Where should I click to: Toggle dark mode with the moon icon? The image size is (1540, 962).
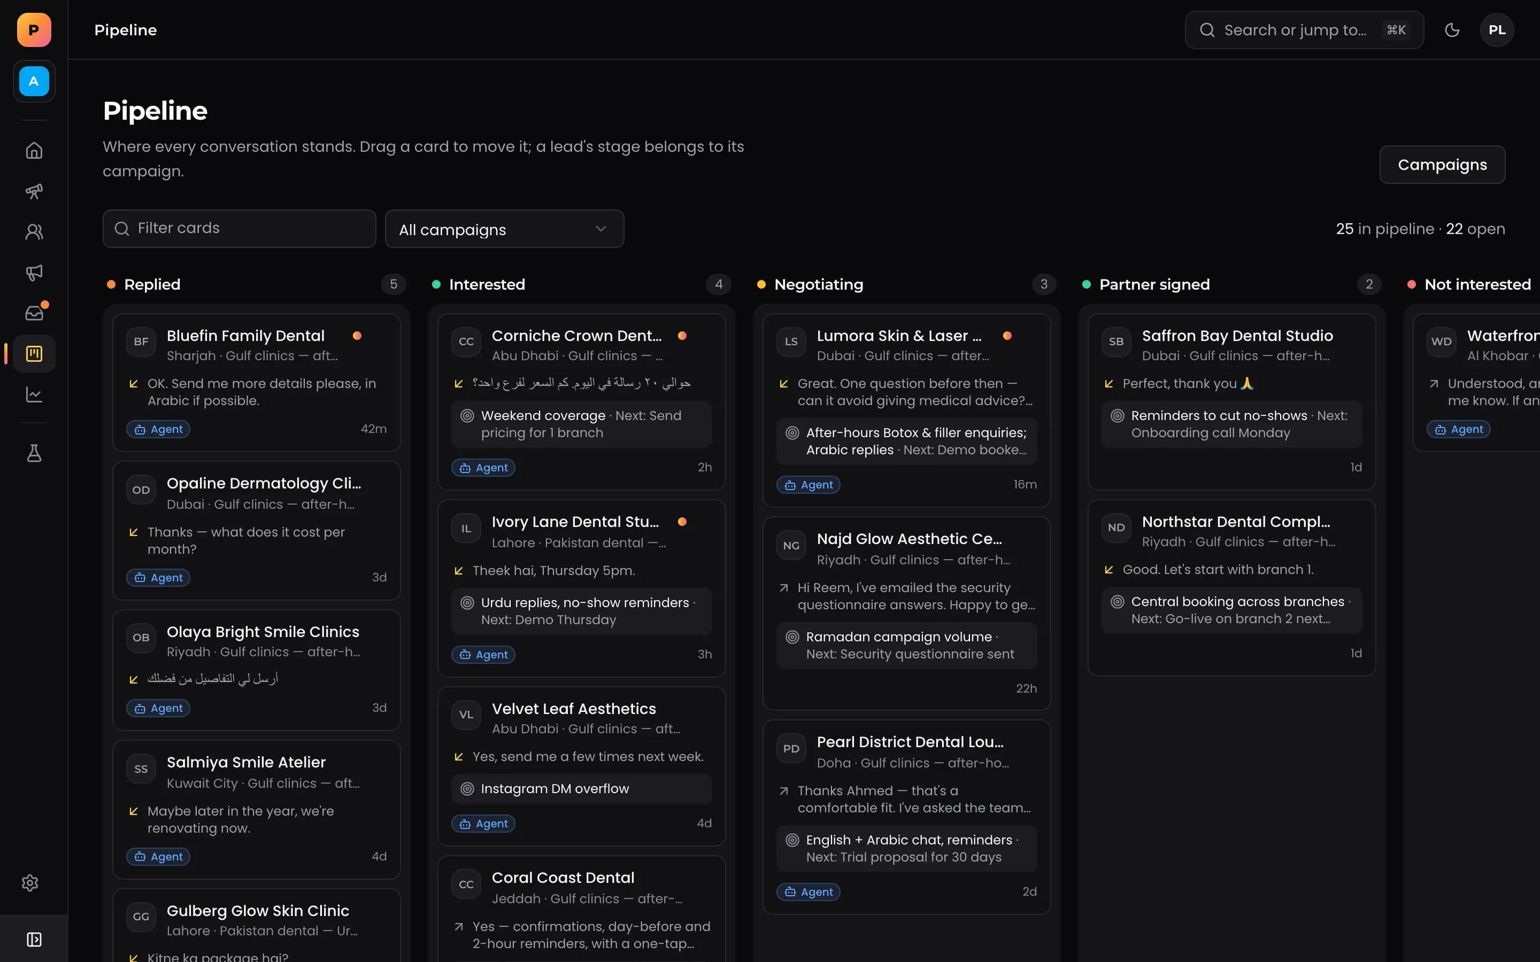click(x=1452, y=30)
